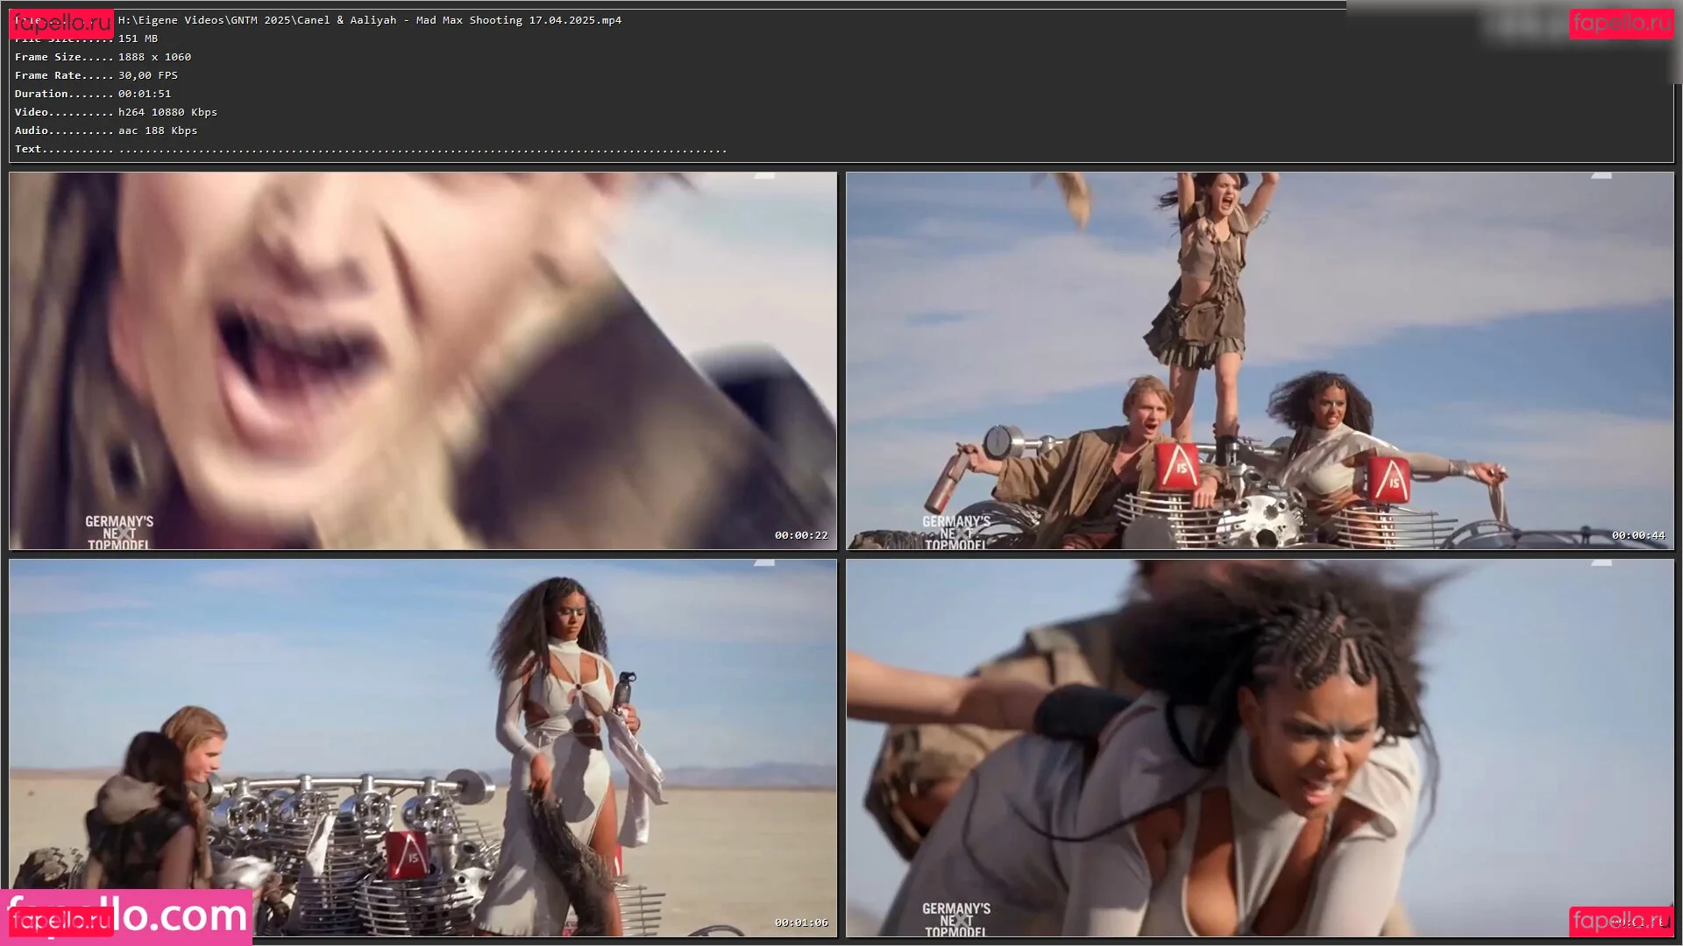Screen dimensions: 1683x946
Task: Click the 00:00:22 timestamp label
Action: click(800, 535)
